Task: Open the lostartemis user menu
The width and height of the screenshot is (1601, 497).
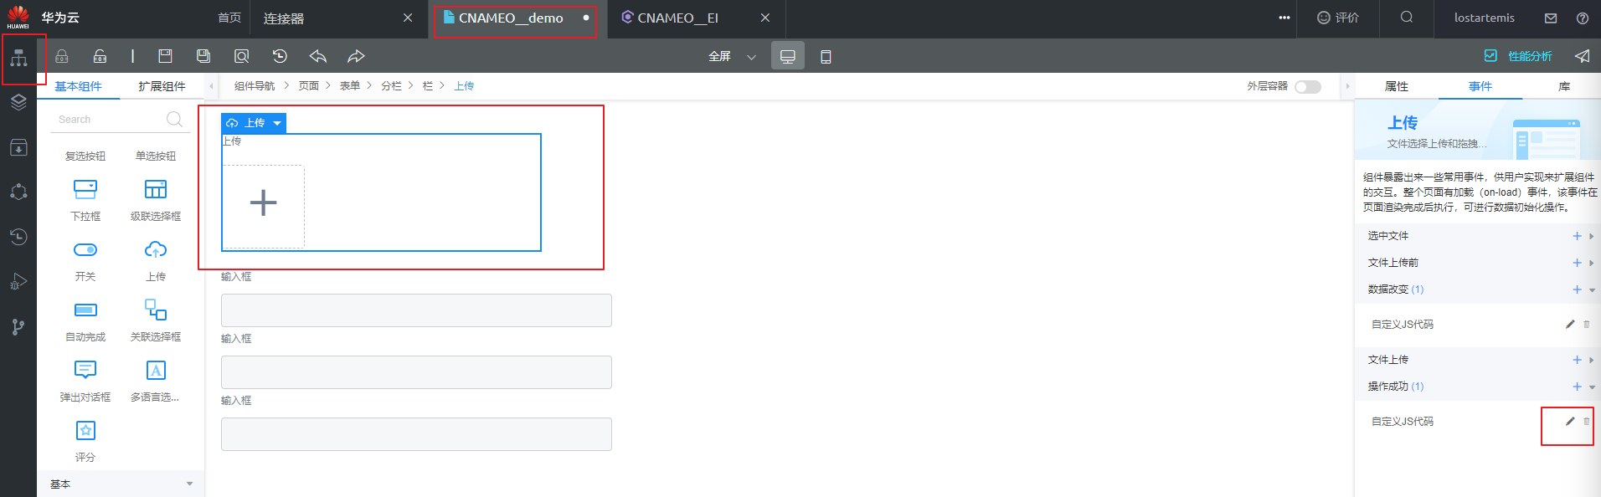Action: coord(1485,18)
